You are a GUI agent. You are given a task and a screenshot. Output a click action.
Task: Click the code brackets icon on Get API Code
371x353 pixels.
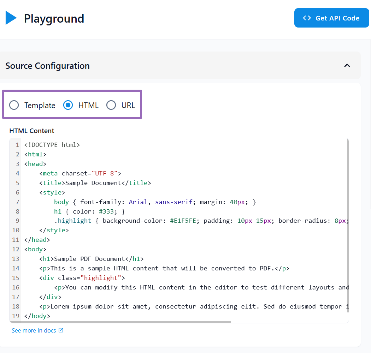pos(307,18)
